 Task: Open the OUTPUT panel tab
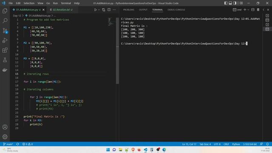click(x=143, y=10)
